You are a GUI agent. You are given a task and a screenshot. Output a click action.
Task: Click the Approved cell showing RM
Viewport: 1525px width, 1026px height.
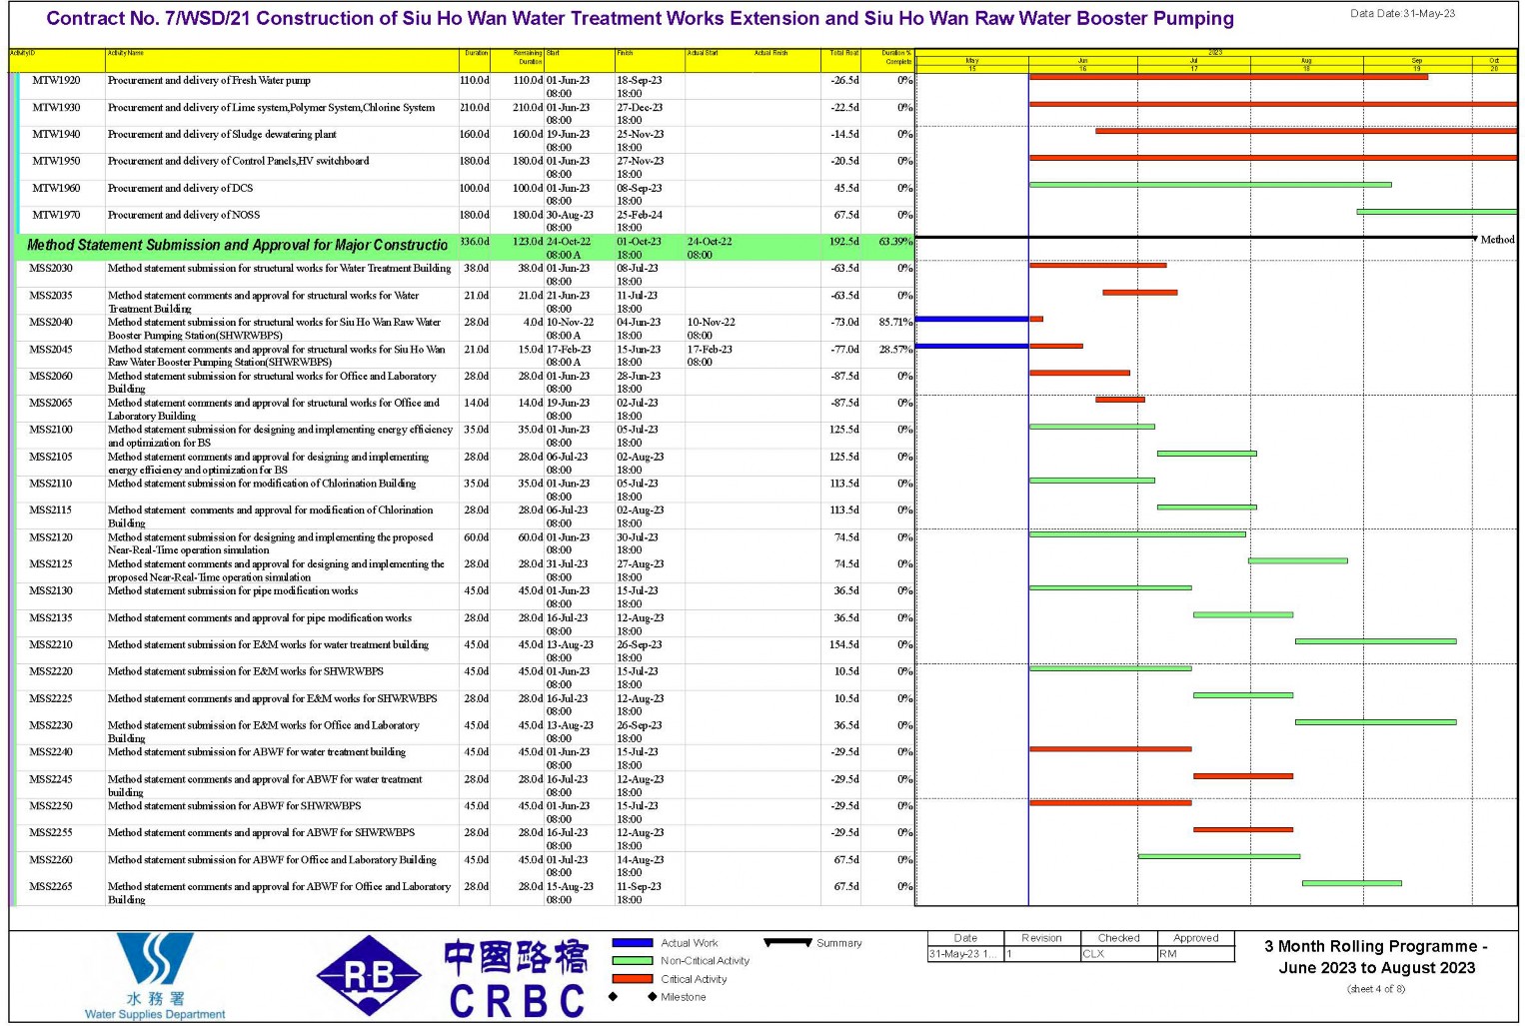1195,954
